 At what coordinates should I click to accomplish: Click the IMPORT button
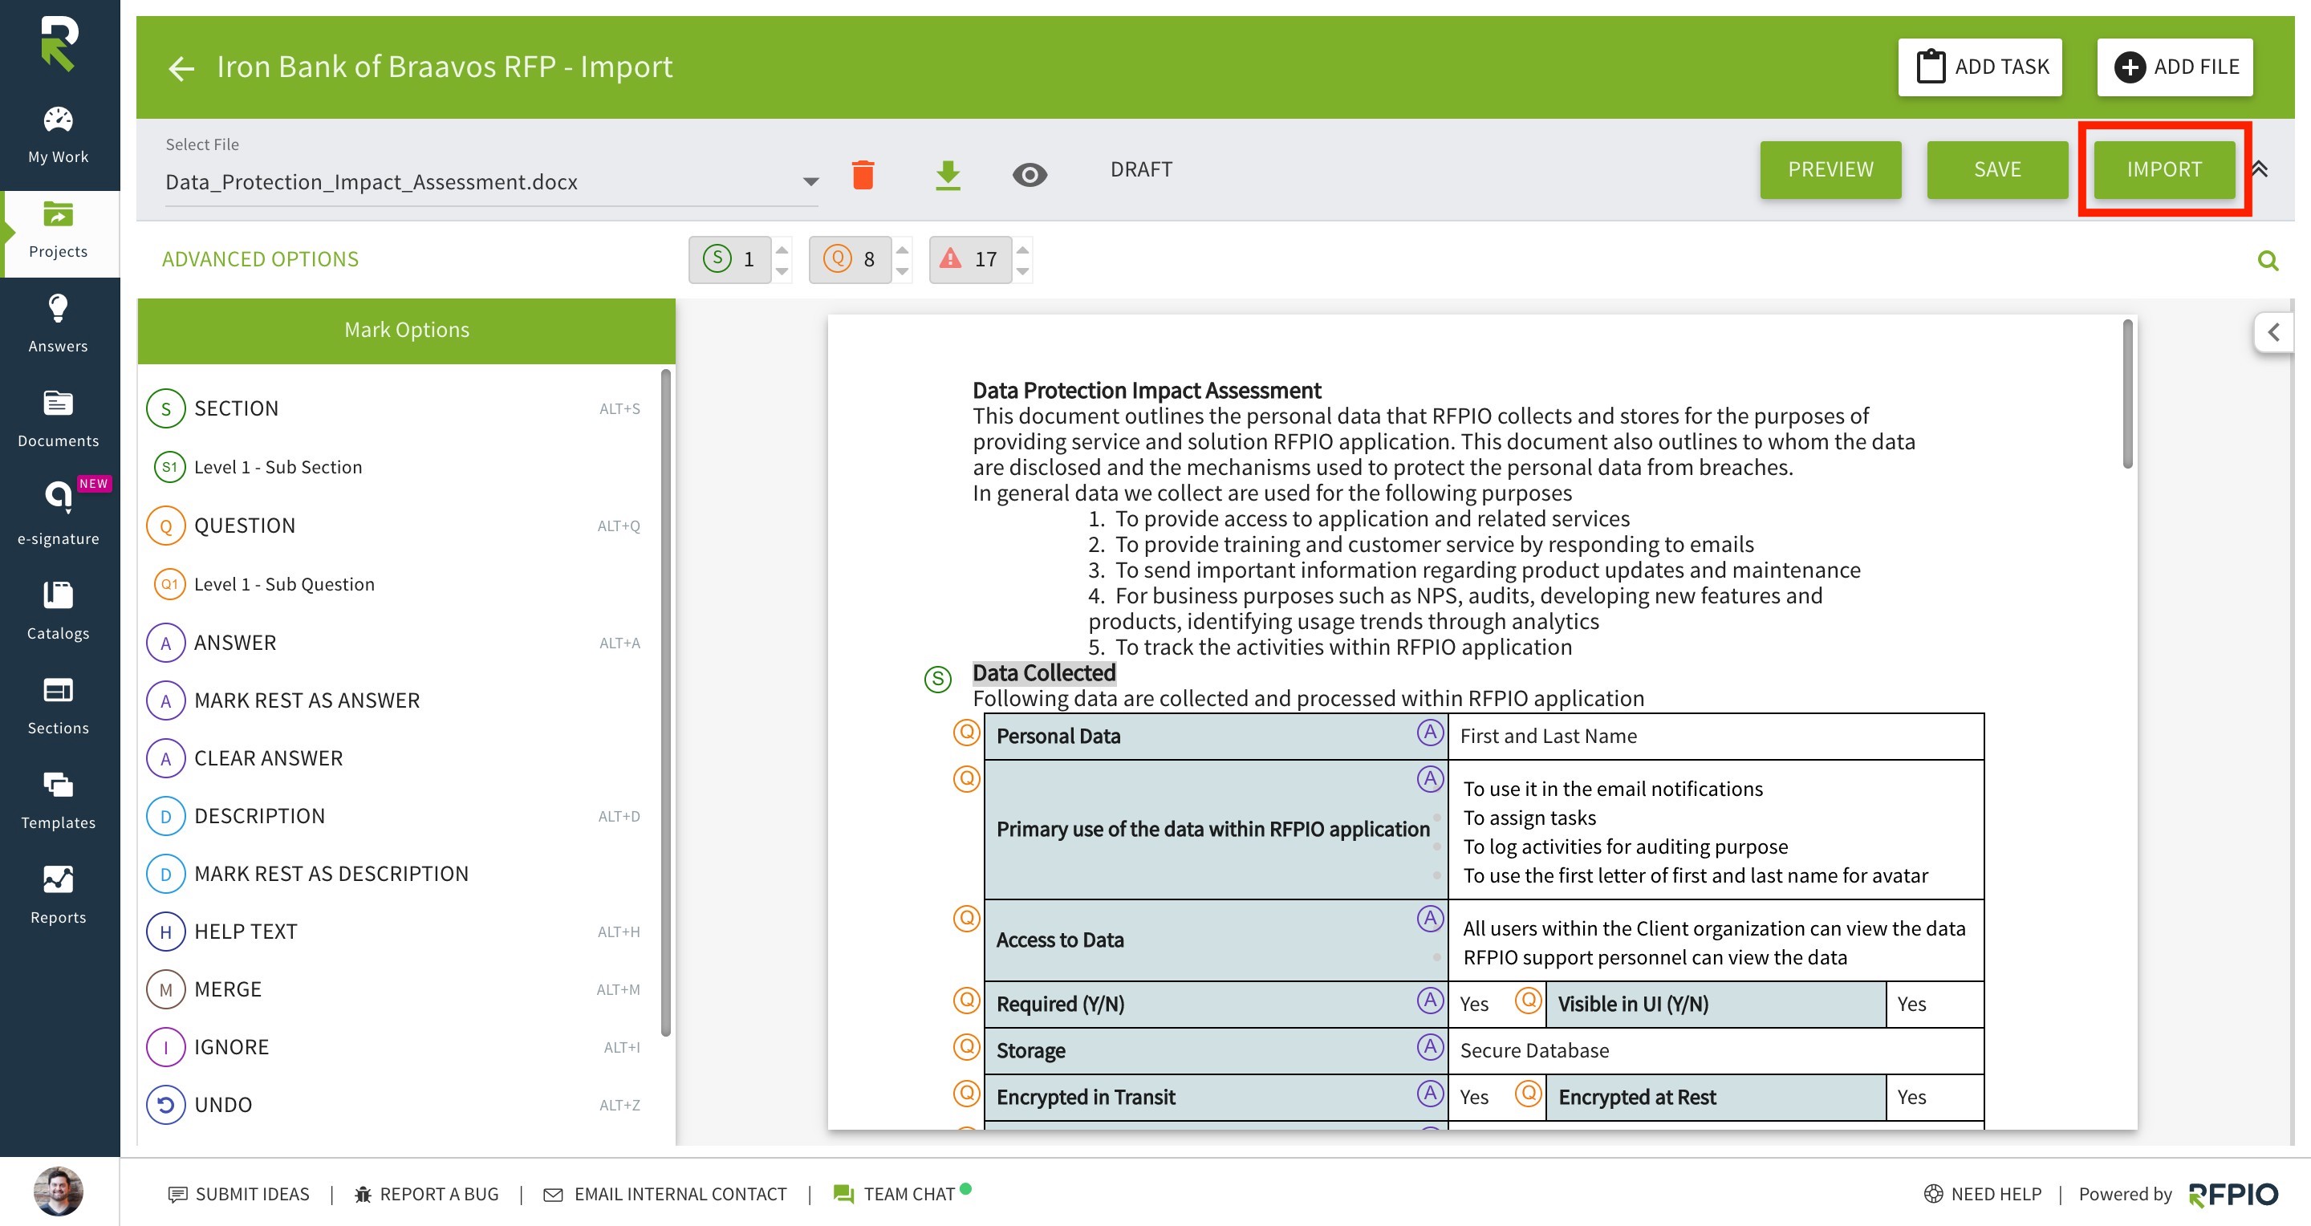tap(2164, 169)
